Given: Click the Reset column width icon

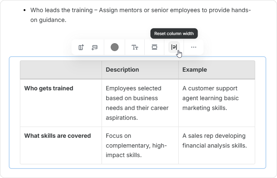Looking at the screenshot, I should [x=174, y=47].
